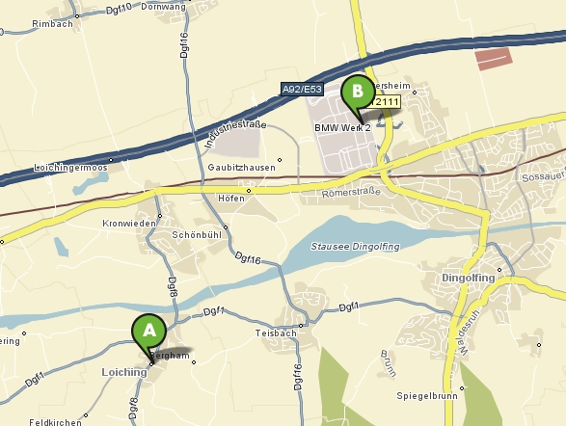The width and height of the screenshot is (566, 426).
Task: Click the Römerstraße road label
Action: click(x=351, y=193)
